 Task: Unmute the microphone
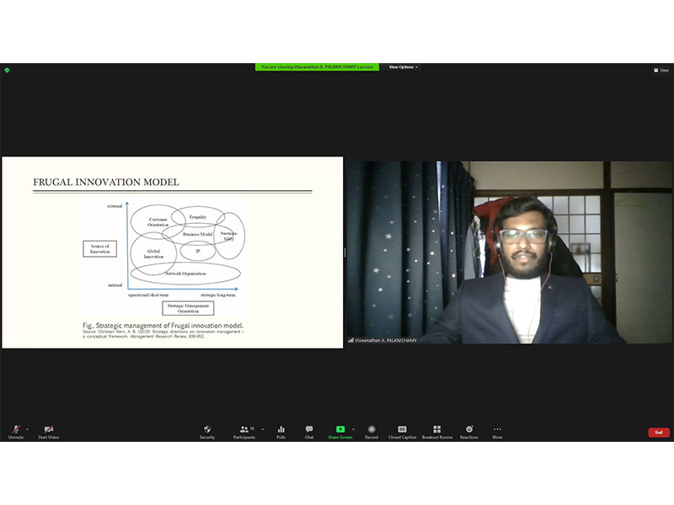15,431
